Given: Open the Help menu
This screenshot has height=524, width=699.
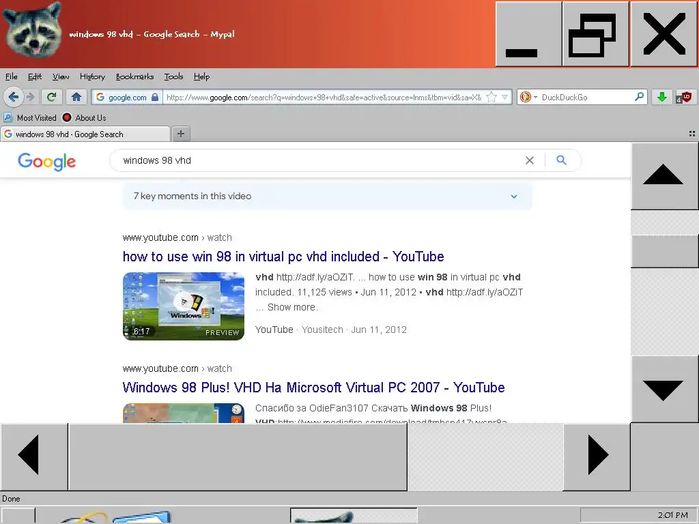Looking at the screenshot, I should 201,76.
